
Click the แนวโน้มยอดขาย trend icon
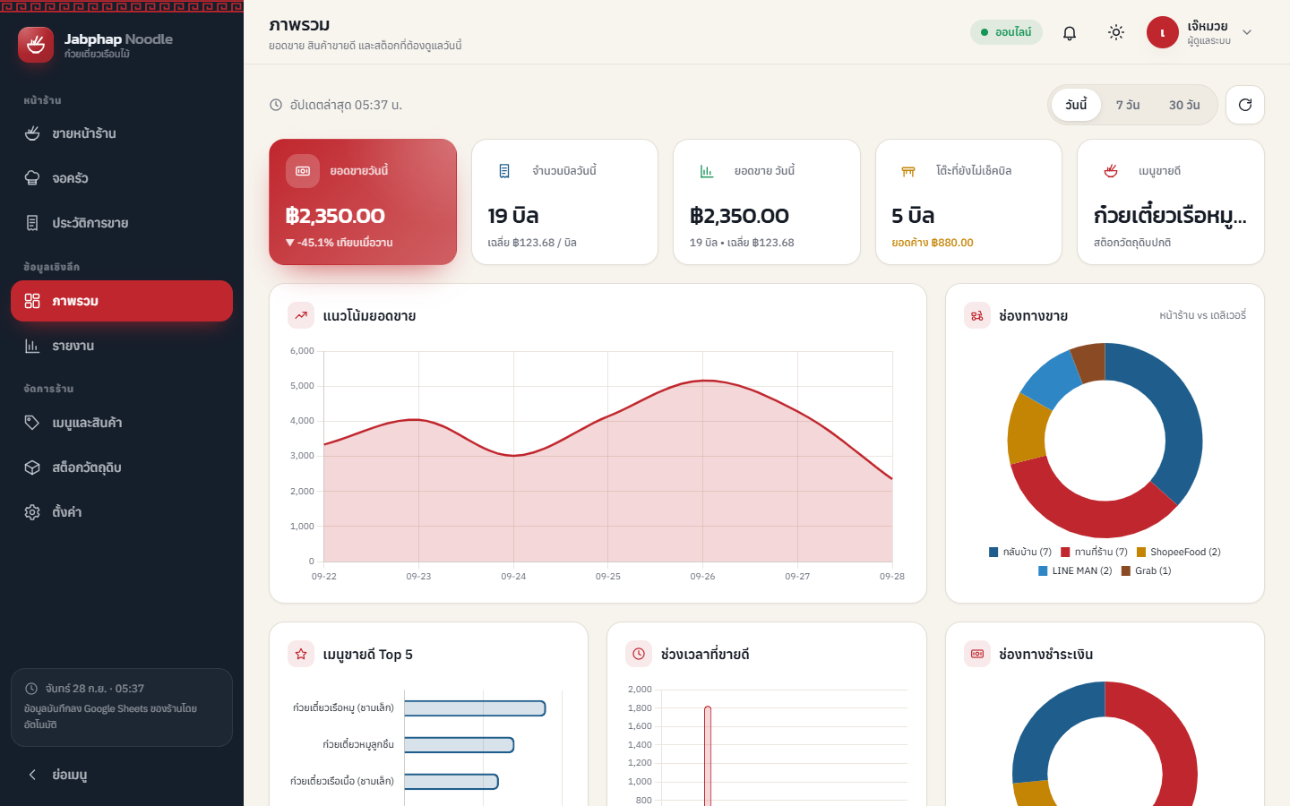click(301, 315)
